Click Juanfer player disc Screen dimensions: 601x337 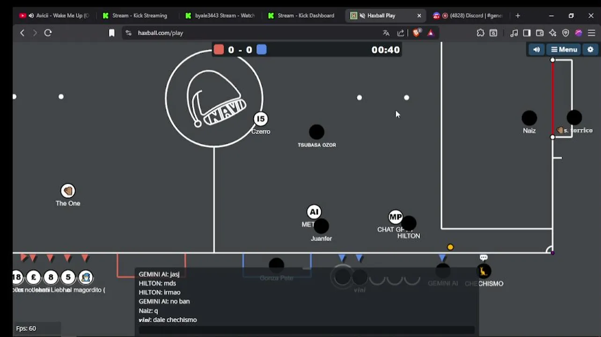pyautogui.click(x=322, y=226)
